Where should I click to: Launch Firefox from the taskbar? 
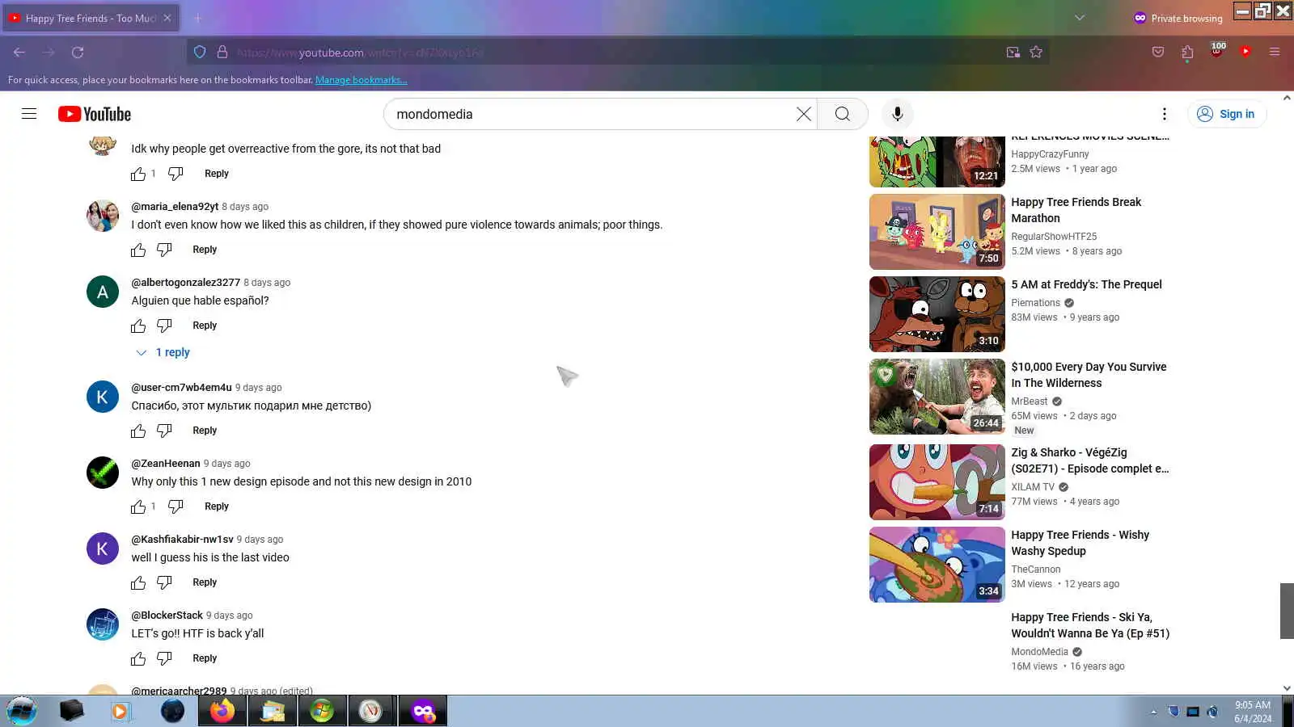[222, 711]
